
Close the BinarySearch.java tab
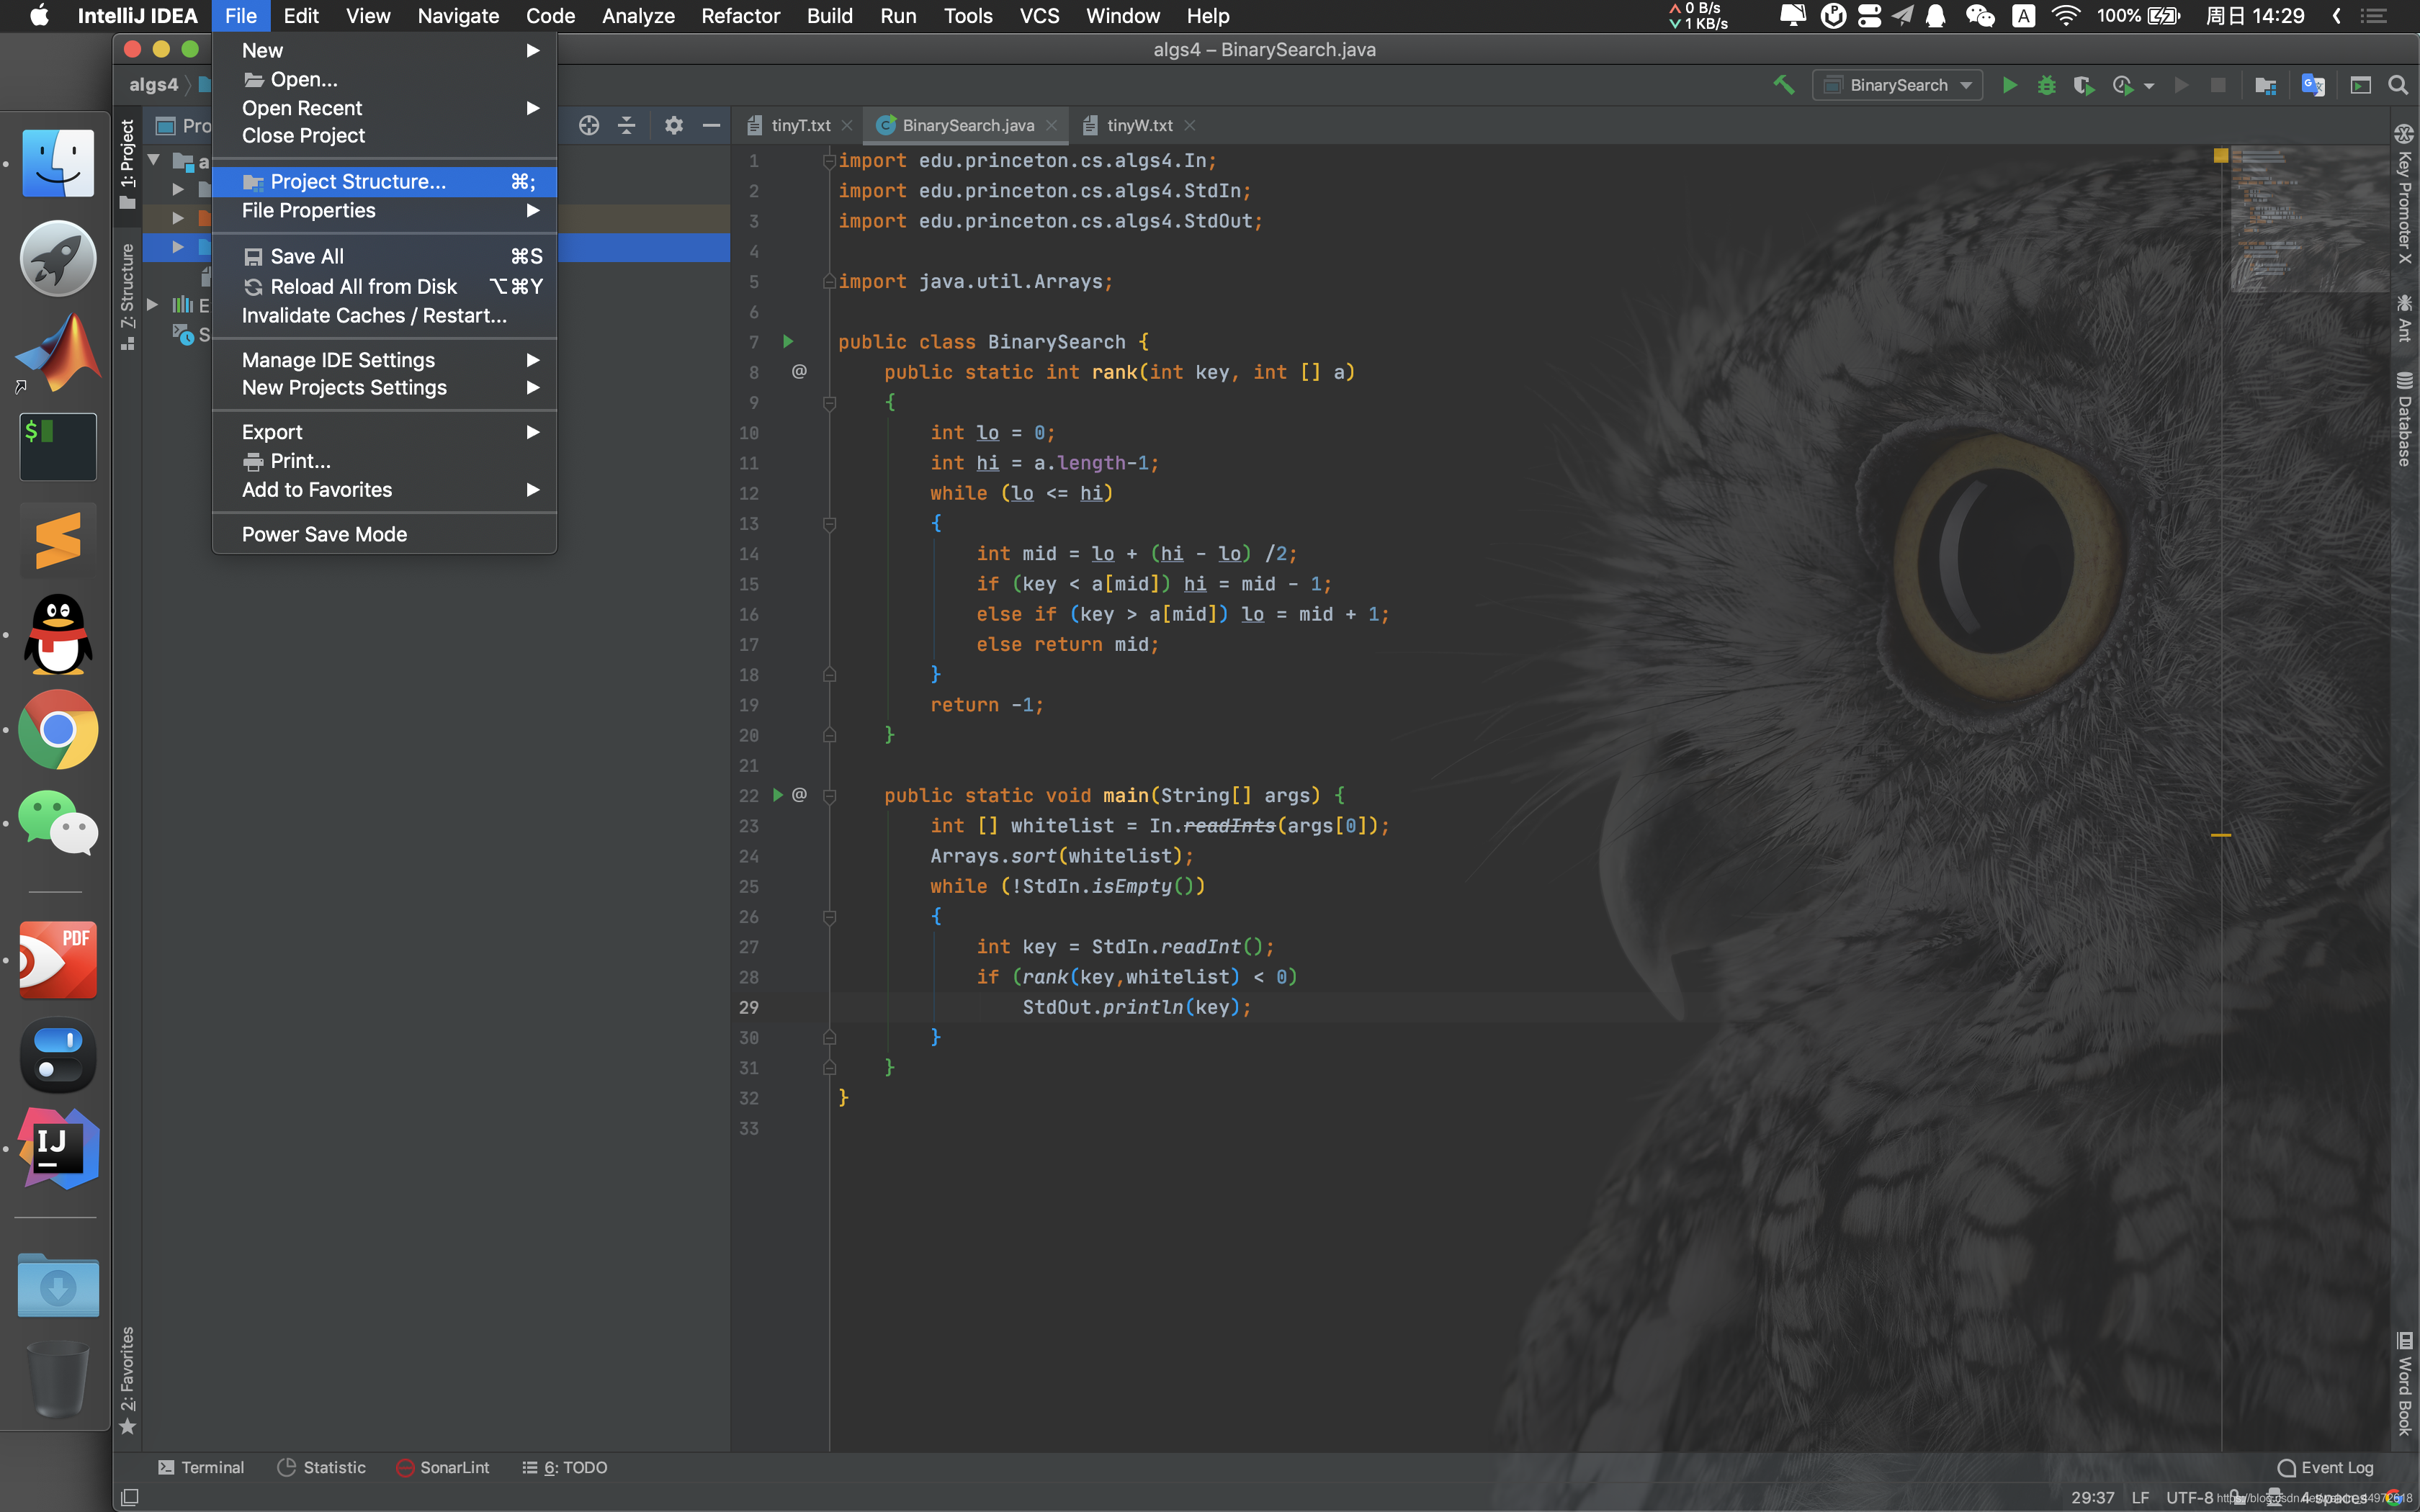coord(1051,125)
